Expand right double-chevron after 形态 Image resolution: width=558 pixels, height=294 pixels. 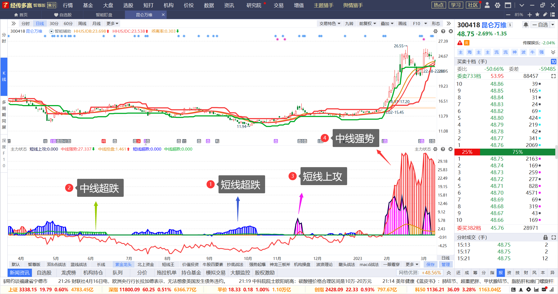[x=449, y=23]
